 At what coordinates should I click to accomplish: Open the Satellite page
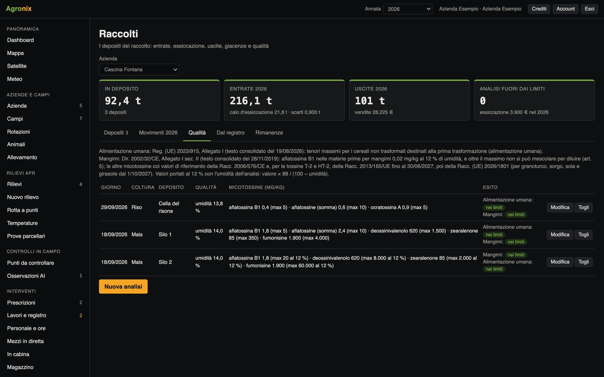pos(45,66)
